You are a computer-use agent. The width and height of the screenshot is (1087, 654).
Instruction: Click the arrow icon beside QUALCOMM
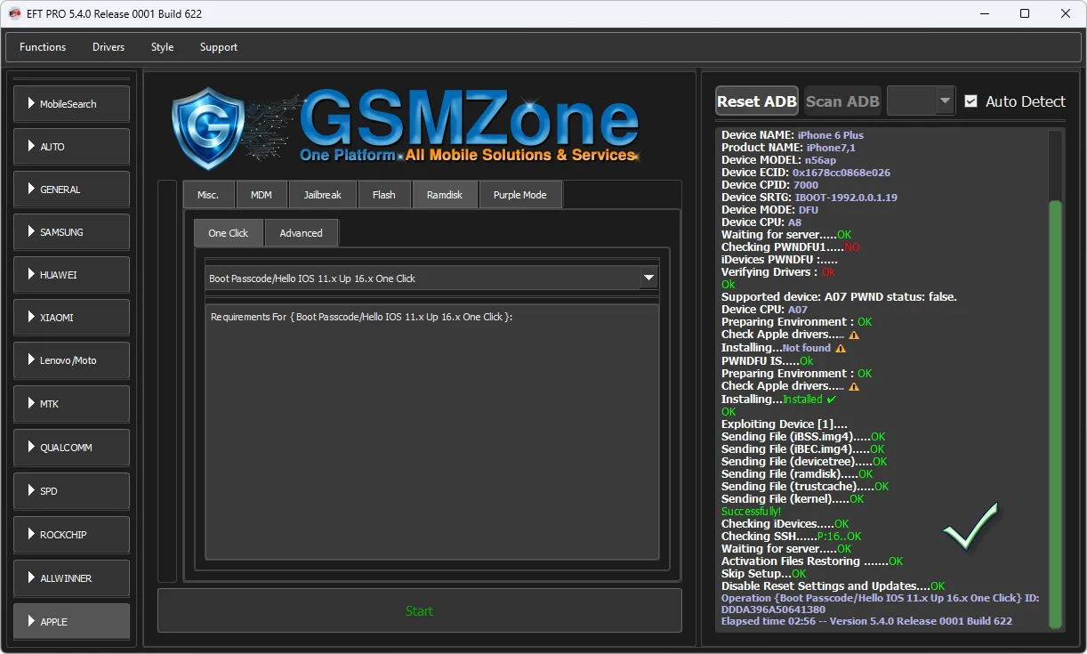pos(31,448)
